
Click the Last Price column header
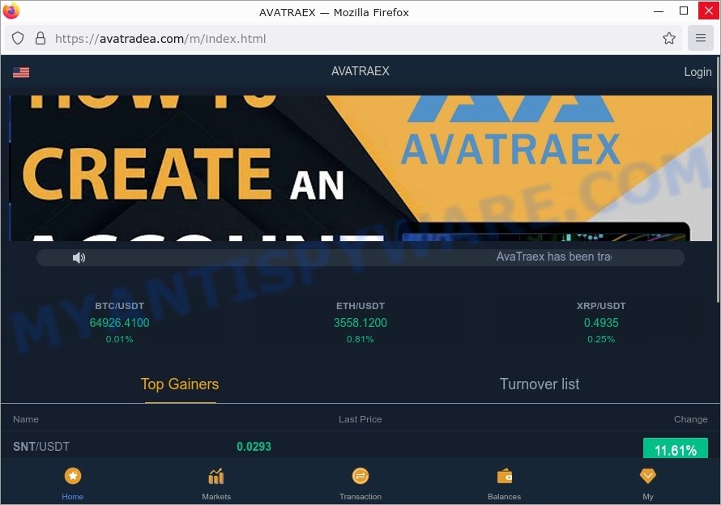click(360, 419)
